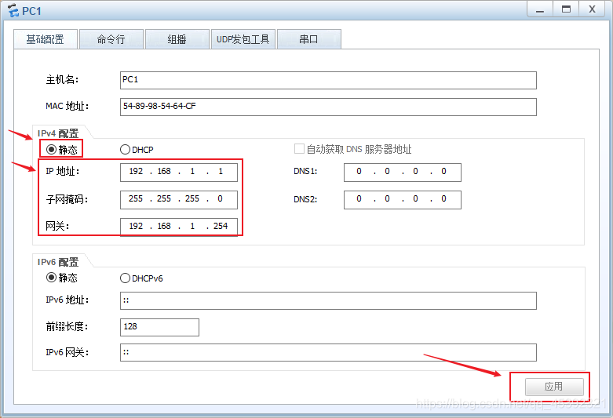Click the IPv6 地址 input field
The image size is (613, 418).
pyautogui.click(x=328, y=300)
